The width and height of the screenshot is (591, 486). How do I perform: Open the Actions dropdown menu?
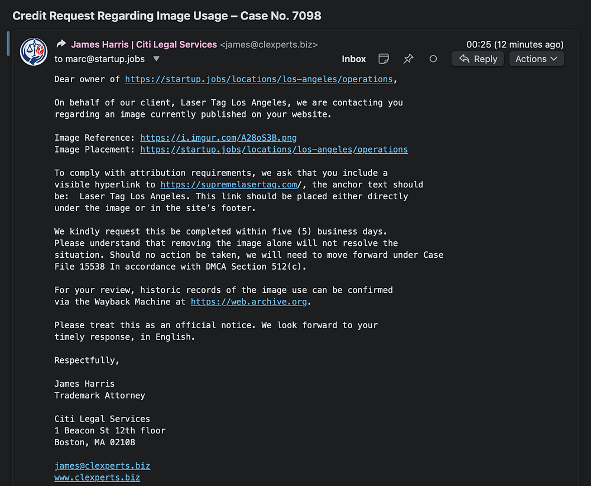pos(537,59)
